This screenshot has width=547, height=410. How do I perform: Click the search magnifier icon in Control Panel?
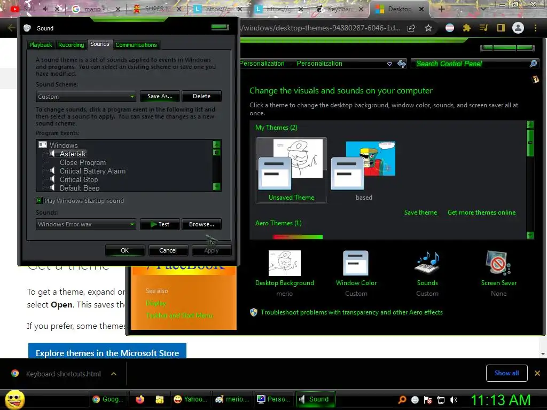[x=533, y=64]
